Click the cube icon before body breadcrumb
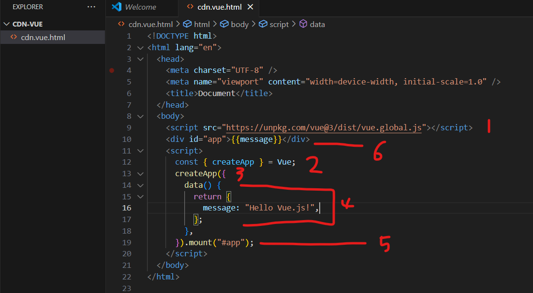This screenshot has width=533, height=293. [224, 24]
